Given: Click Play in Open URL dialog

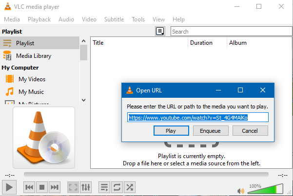Looking at the screenshot, I should pos(171,131).
